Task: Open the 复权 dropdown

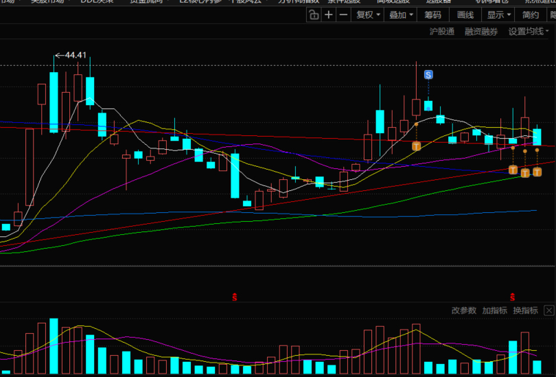Action: [368, 15]
